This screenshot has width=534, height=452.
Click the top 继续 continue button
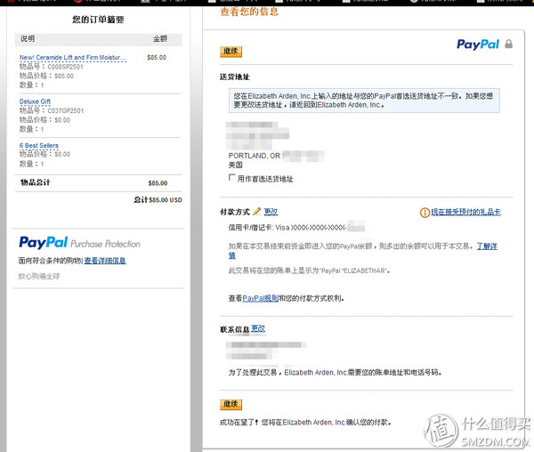231,52
